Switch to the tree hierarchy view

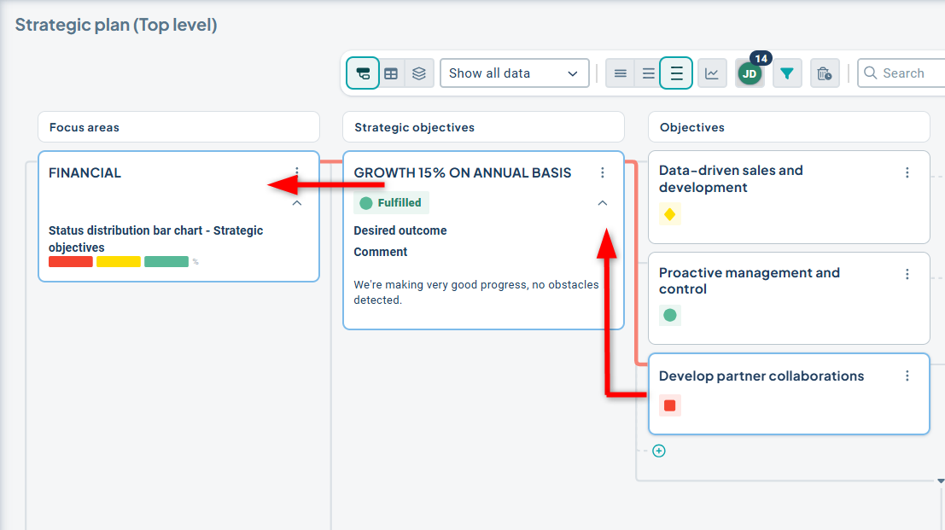[x=363, y=73]
